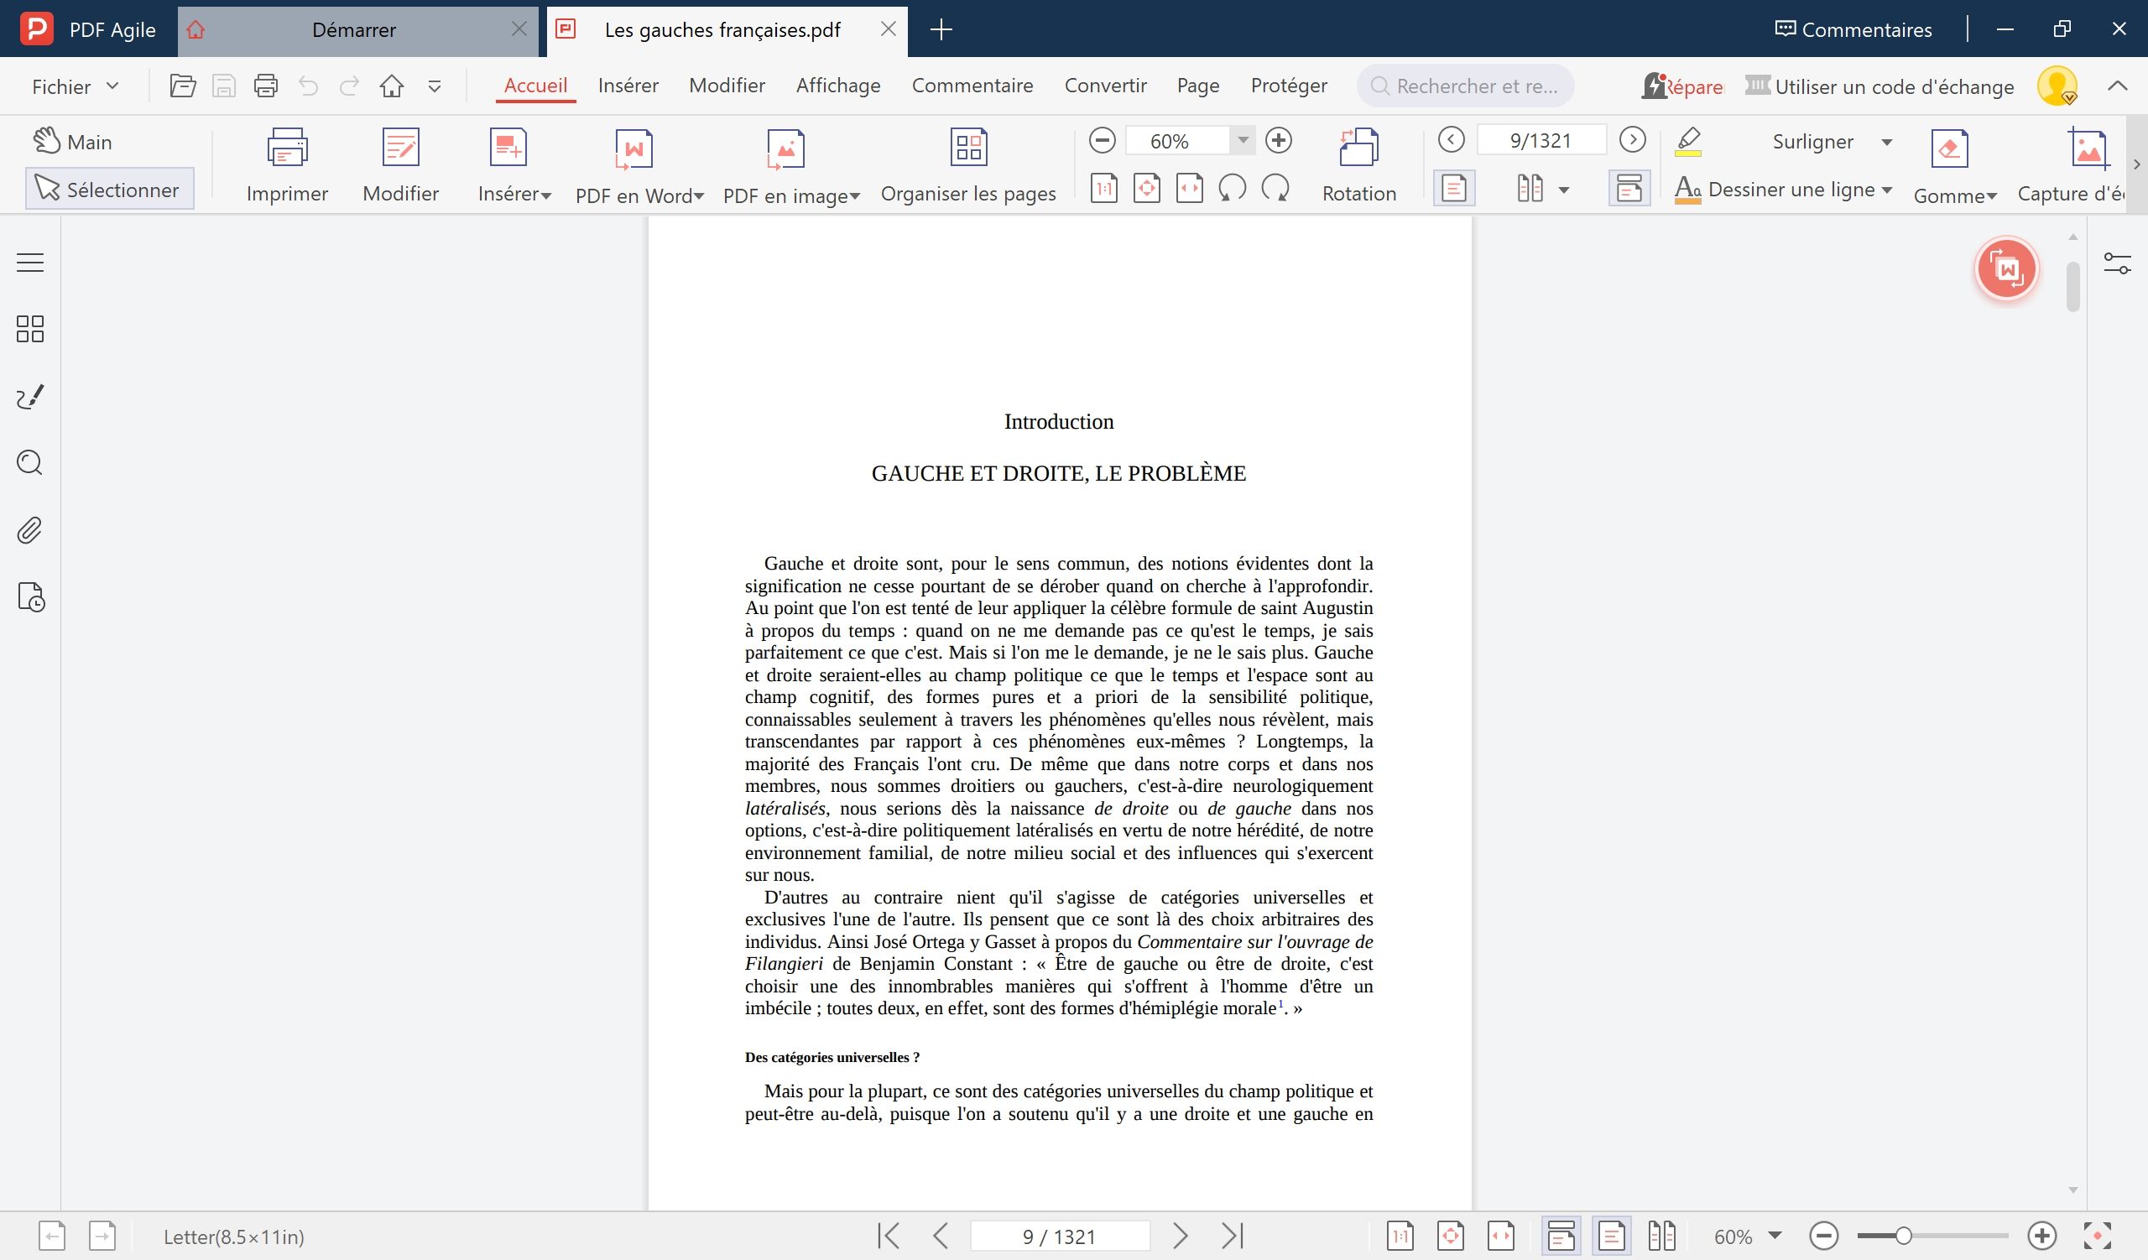The height and width of the screenshot is (1260, 2148).
Task: Click the status bar zoom slider handle
Action: (1902, 1236)
